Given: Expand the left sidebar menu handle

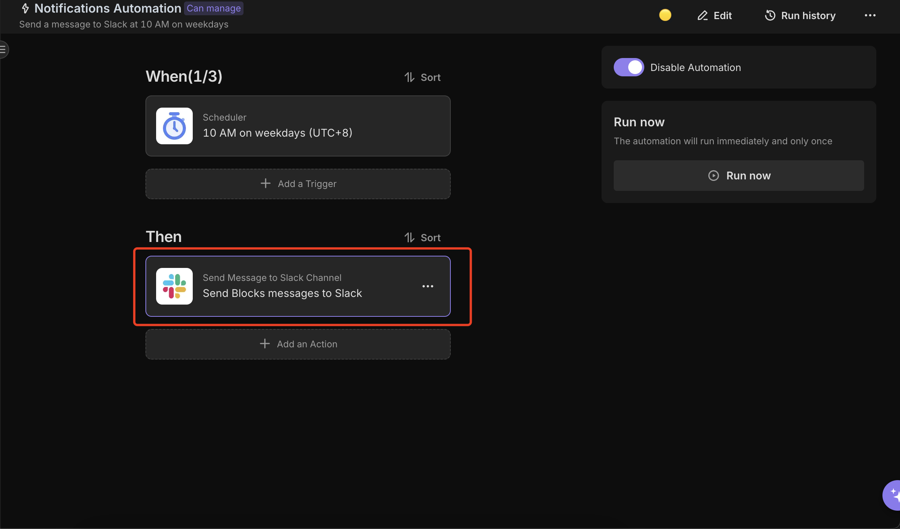Looking at the screenshot, I should tap(3, 49).
